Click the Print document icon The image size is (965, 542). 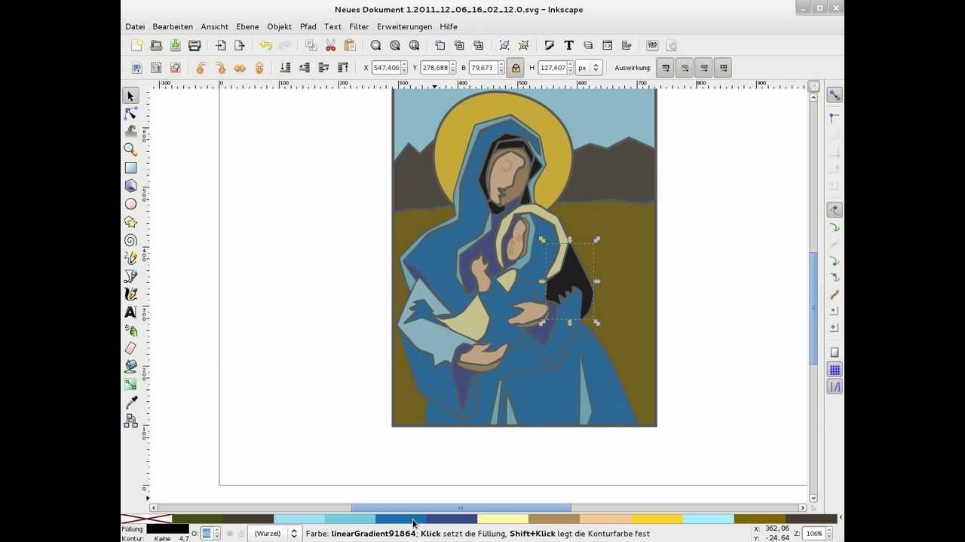click(x=195, y=45)
